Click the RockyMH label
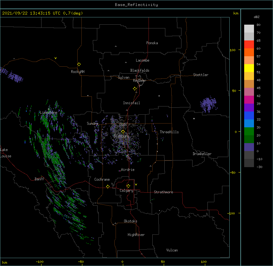273x266 pixels. pos(78,72)
